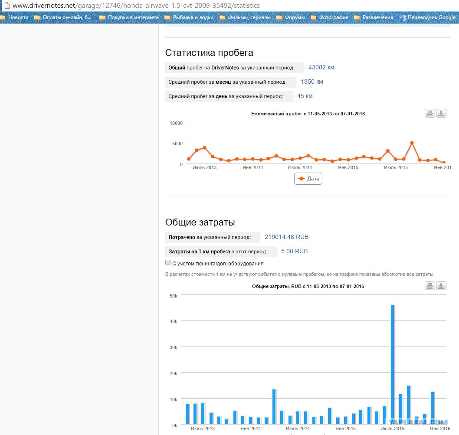The width and height of the screenshot is (459, 435).
Task: Click the 219014.48 RUB total spent value
Action: click(287, 237)
